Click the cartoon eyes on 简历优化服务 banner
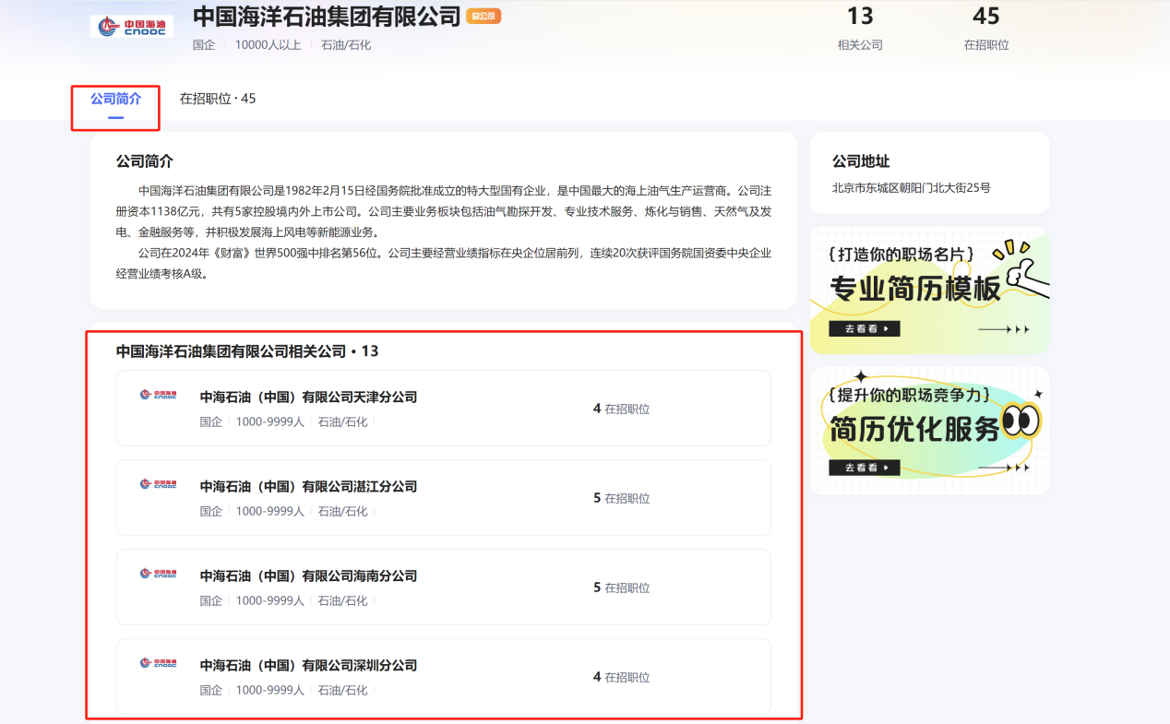 point(1021,421)
